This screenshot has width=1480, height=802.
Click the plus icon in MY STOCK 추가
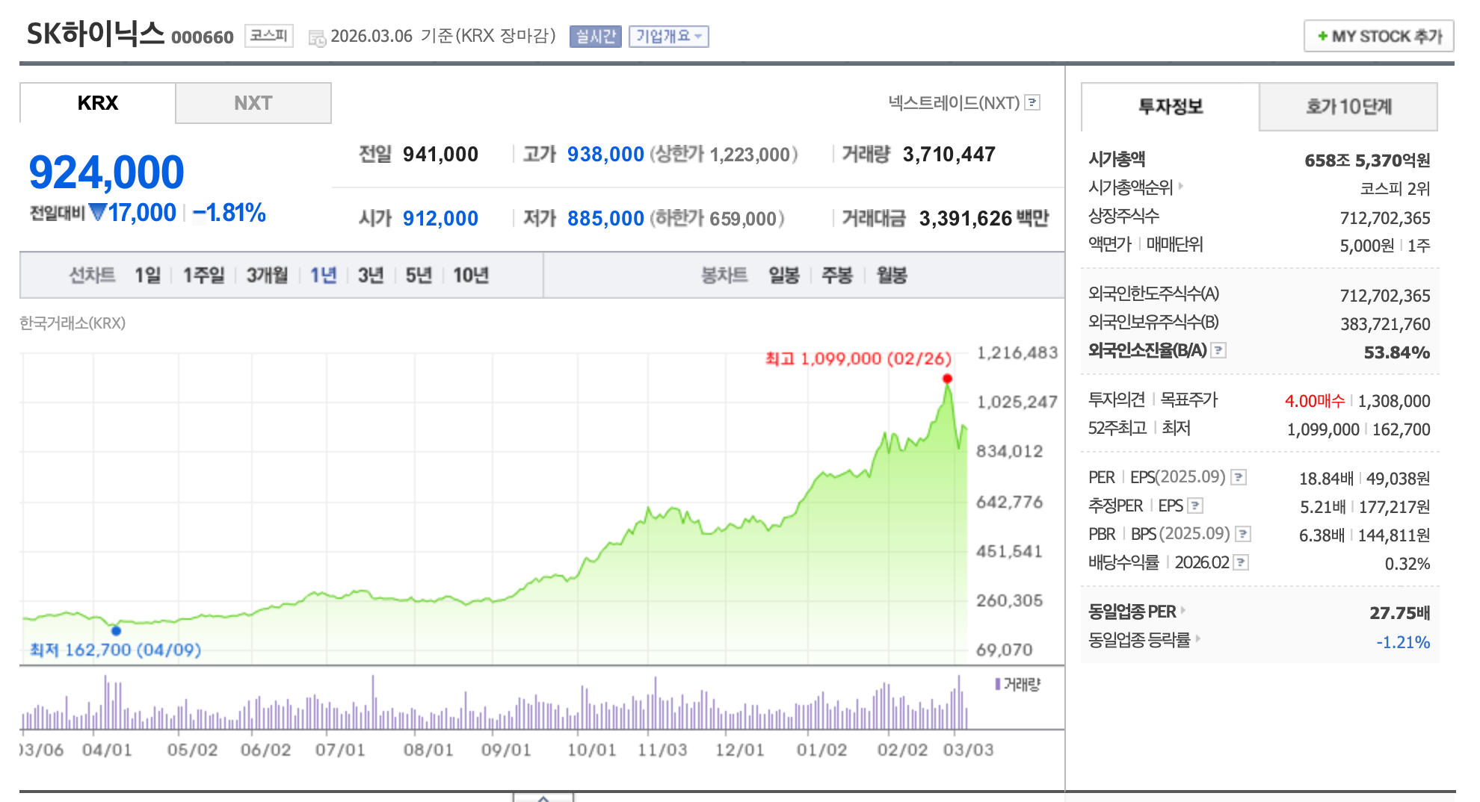(1322, 36)
